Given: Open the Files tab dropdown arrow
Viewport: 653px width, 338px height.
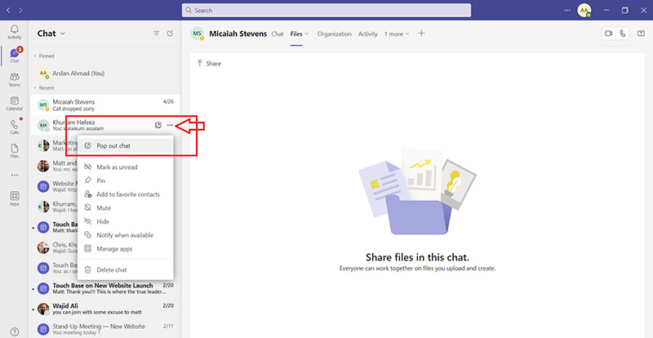Looking at the screenshot, I should (x=307, y=33).
